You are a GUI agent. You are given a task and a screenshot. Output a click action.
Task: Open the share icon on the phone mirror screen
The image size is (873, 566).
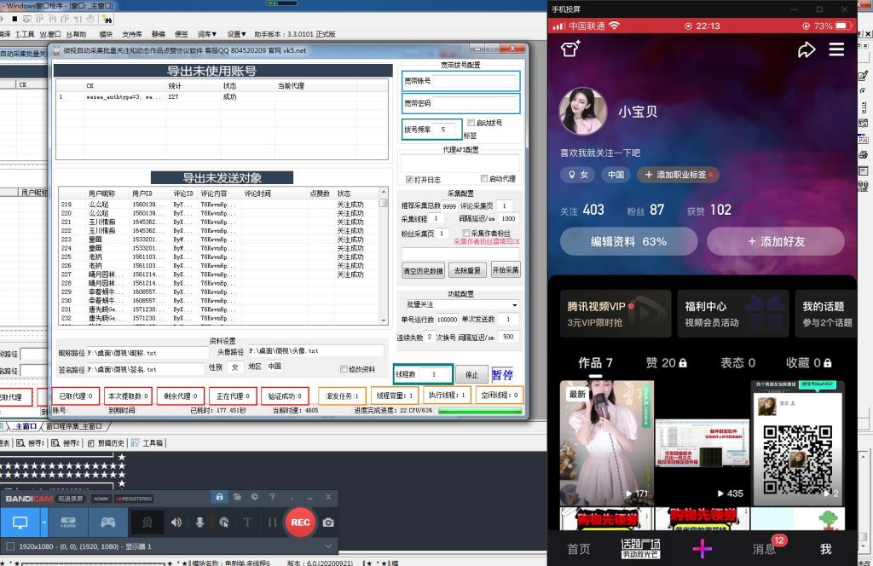tap(807, 49)
